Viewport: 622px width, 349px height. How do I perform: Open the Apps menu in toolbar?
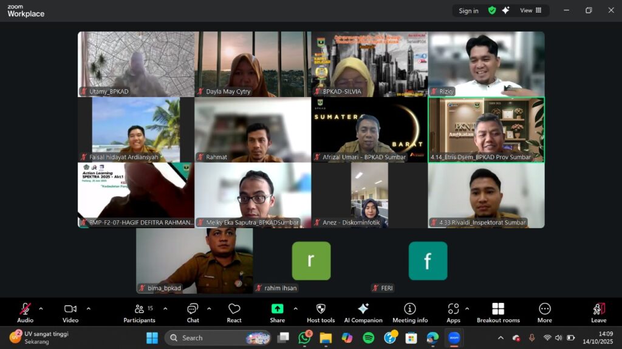453,313
